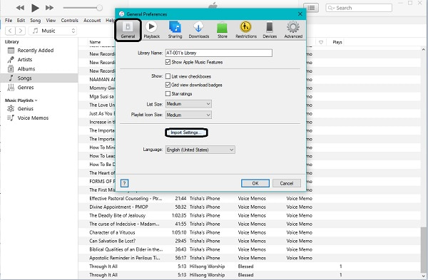Open the Playlist Icon Size dropdown
This screenshot has width=428, height=280.
coord(188,115)
